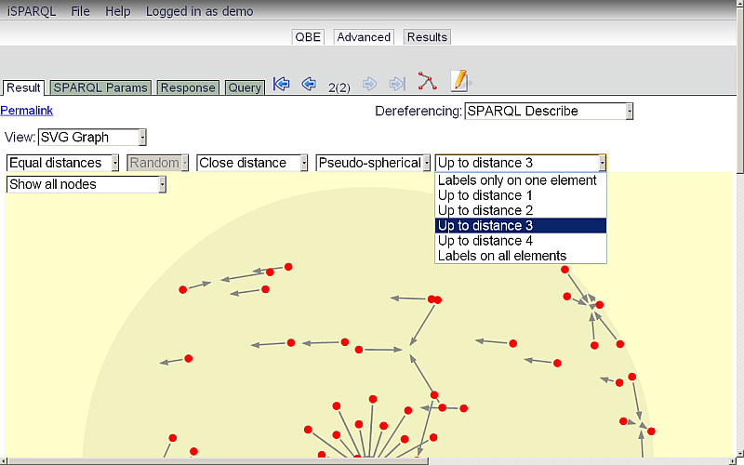
Task: Select the Result sub-tab
Action: point(23,87)
